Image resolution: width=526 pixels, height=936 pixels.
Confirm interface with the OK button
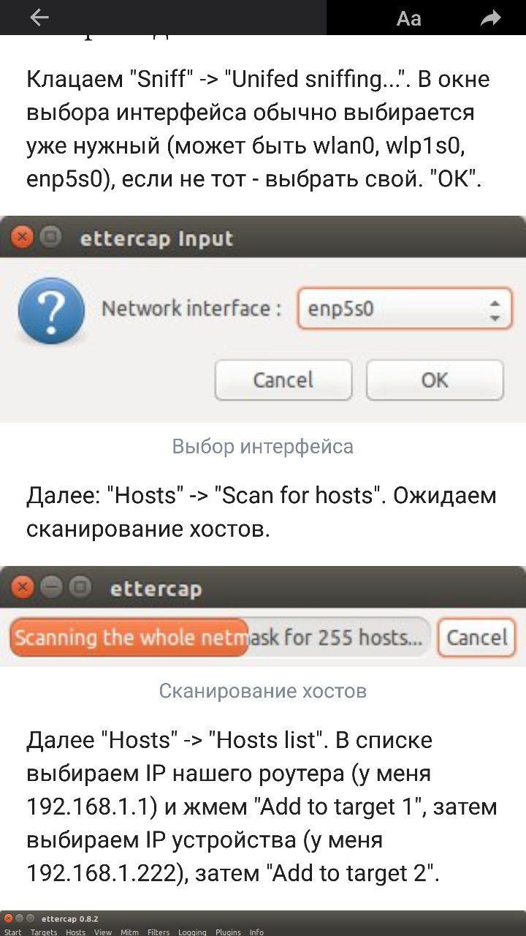pyautogui.click(x=435, y=380)
